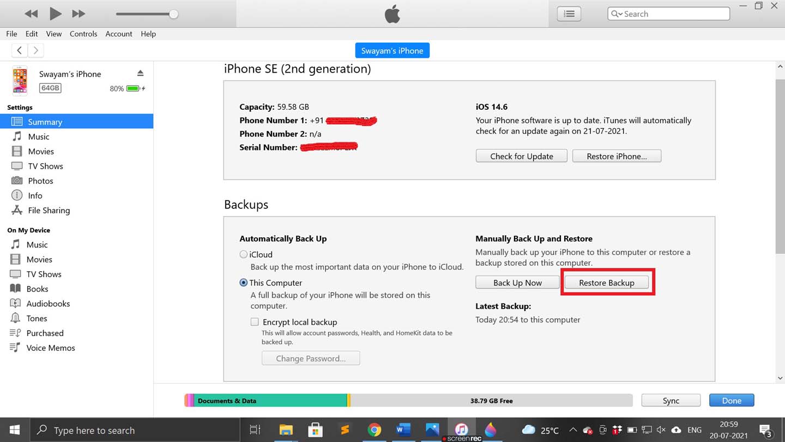This screenshot has height=442, width=785.
Task: Open Task View in taskbar
Action: pyautogui.click(x=255, y=430)
